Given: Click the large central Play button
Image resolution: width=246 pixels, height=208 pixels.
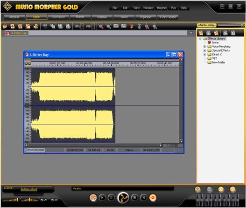Looking at the screenshot, I should tap(123, 198).
